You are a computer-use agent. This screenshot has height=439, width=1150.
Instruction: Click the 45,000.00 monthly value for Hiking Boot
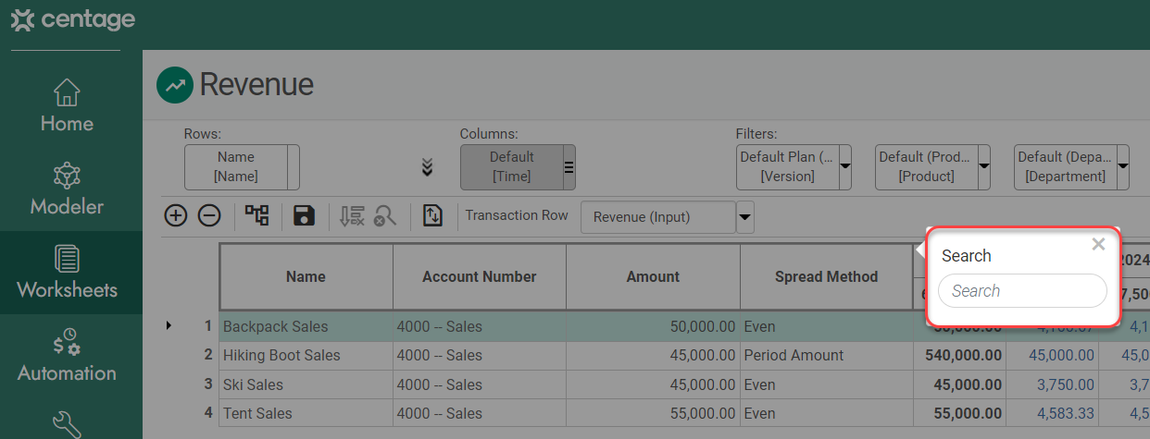(1053, 355)
